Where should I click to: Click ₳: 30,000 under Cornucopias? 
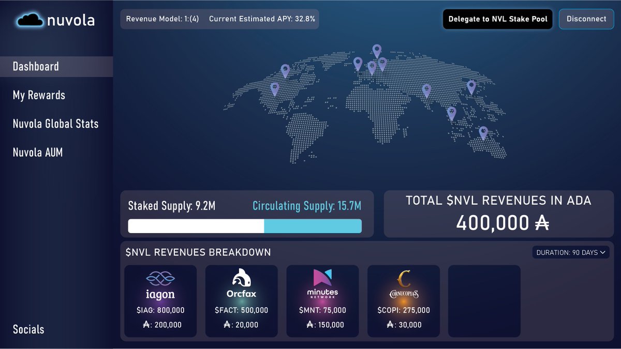tap(404, 325)
